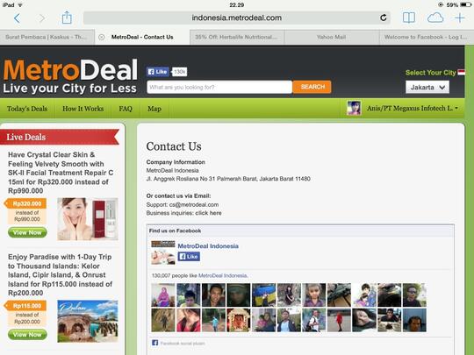Close the MetroDeal - Contact Us tab
This screenshot has height=355, width=474.
coord(102,37)
